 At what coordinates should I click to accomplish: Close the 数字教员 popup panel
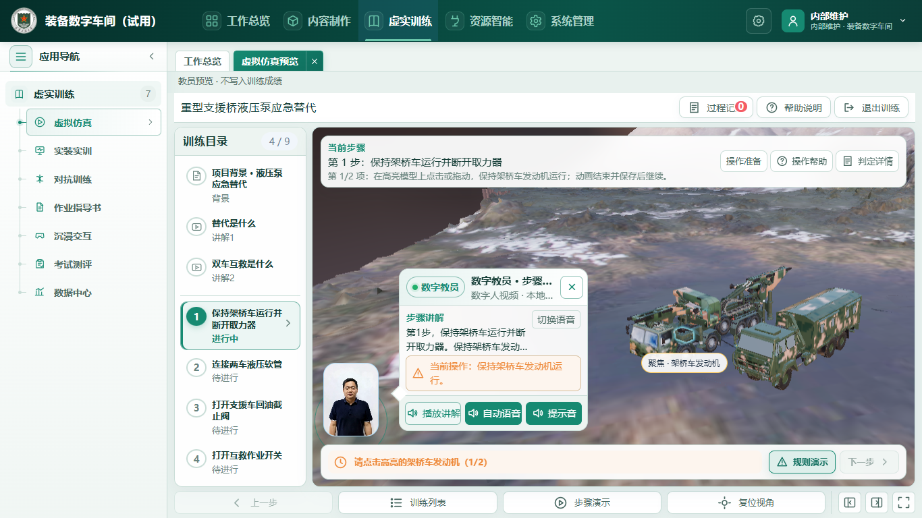pyautogui.click(x=572, y=287)
